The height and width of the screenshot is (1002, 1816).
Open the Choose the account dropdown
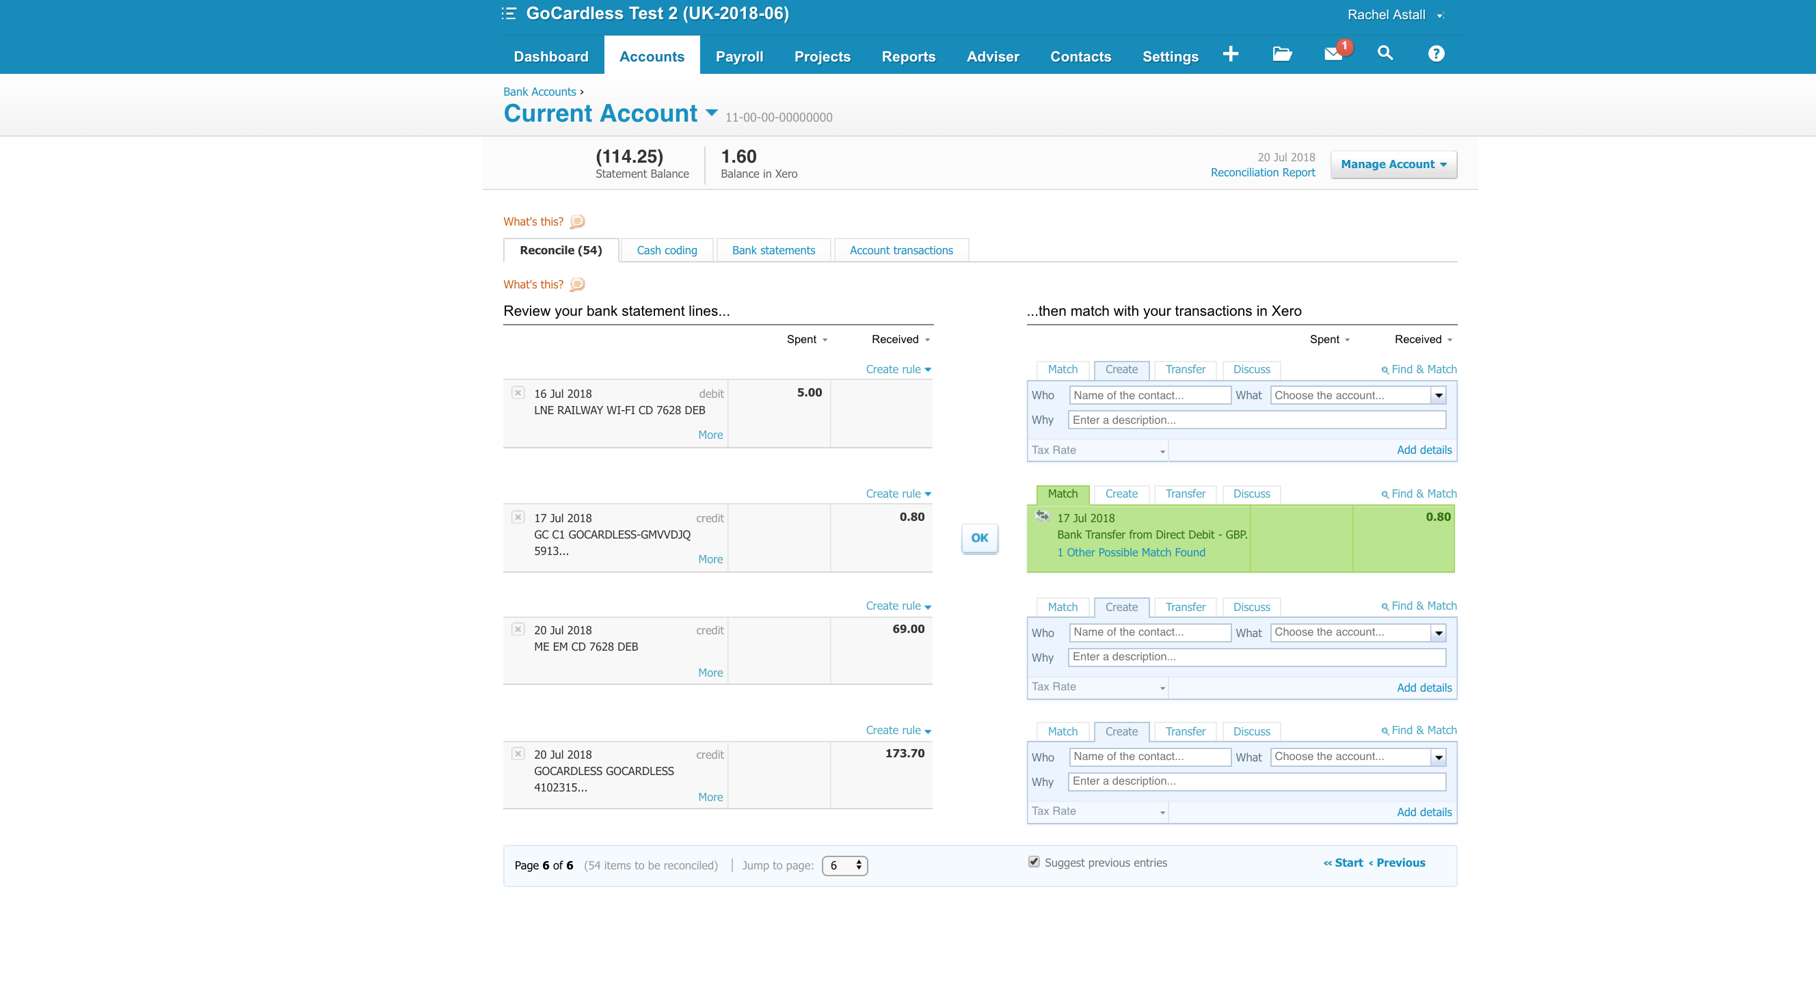click(x=1438, y=395)
